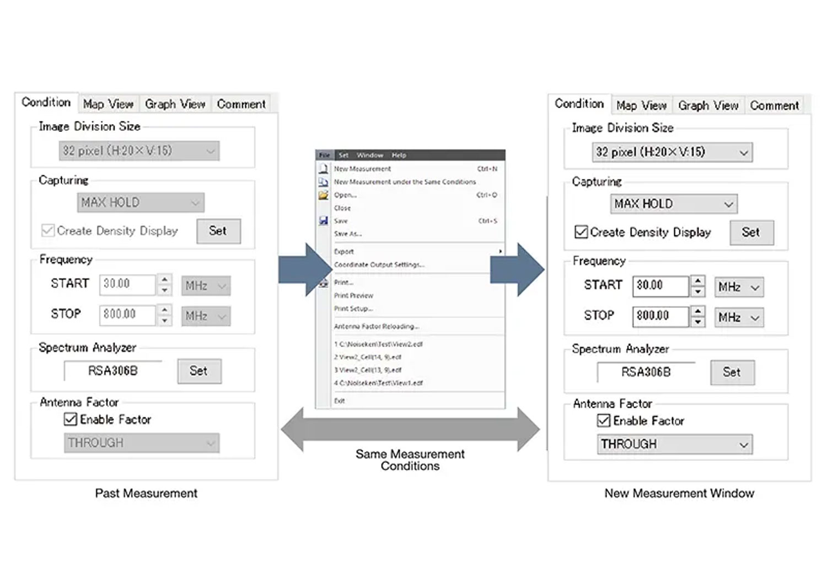
Task: Click the printer icon beside Print
Action: click(324, 283)
